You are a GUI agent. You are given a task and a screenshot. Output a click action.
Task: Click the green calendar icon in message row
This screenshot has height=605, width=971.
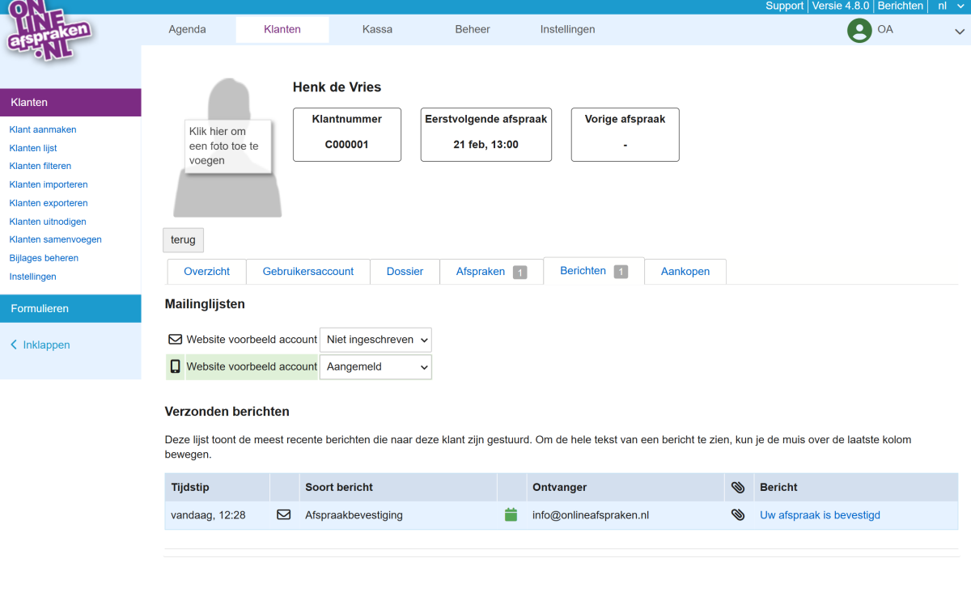point(511,514)
